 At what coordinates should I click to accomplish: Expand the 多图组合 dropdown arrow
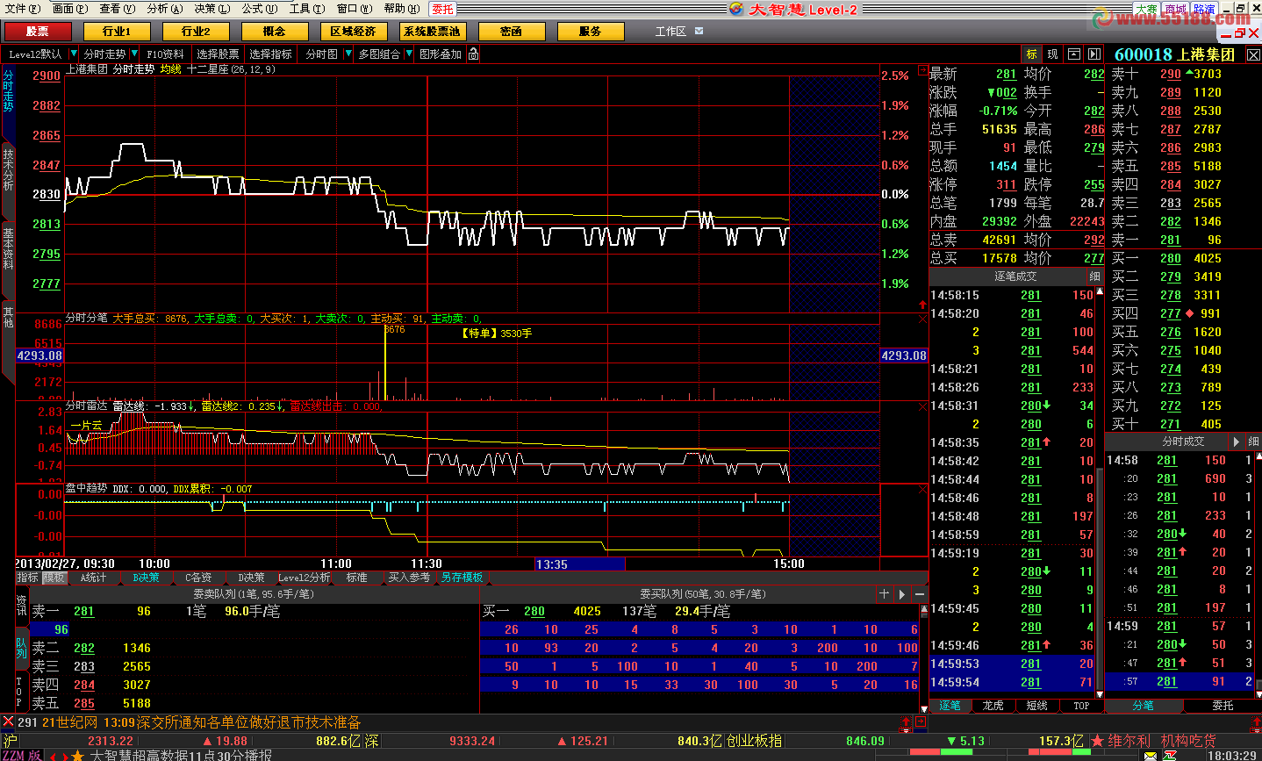(x=408, y=54)
